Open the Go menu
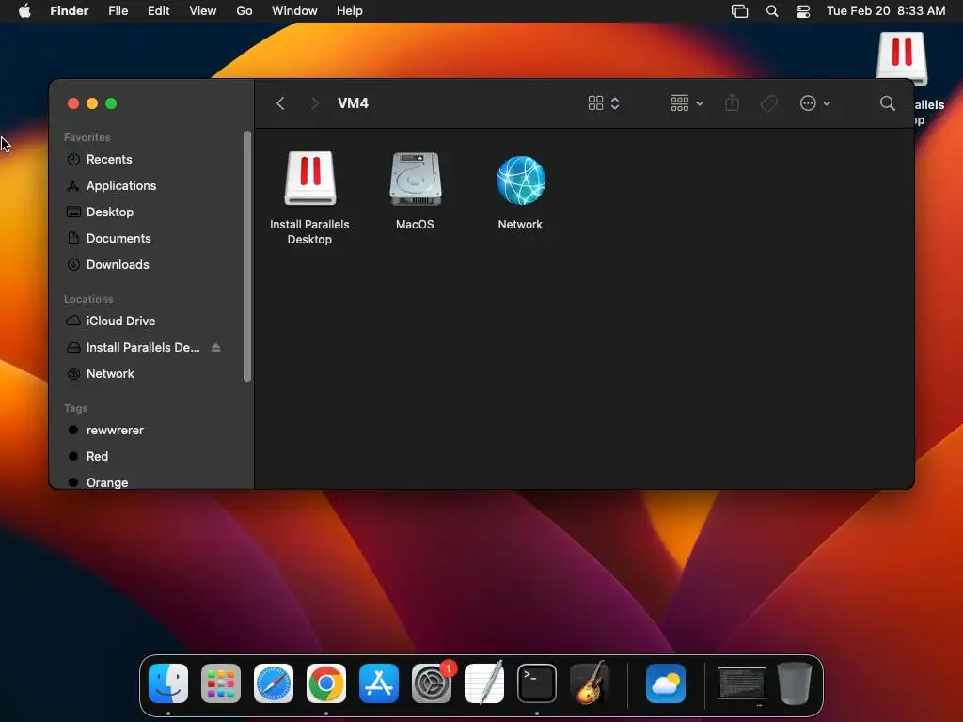Viewport: 963px width, 722px height. pyautogui.click(x=245, y=11)
